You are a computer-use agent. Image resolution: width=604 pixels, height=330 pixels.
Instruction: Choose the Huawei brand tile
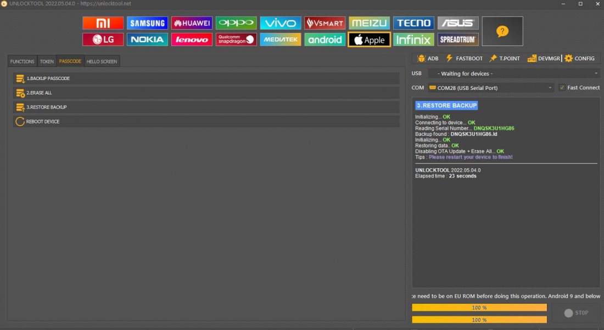point(192,23)
